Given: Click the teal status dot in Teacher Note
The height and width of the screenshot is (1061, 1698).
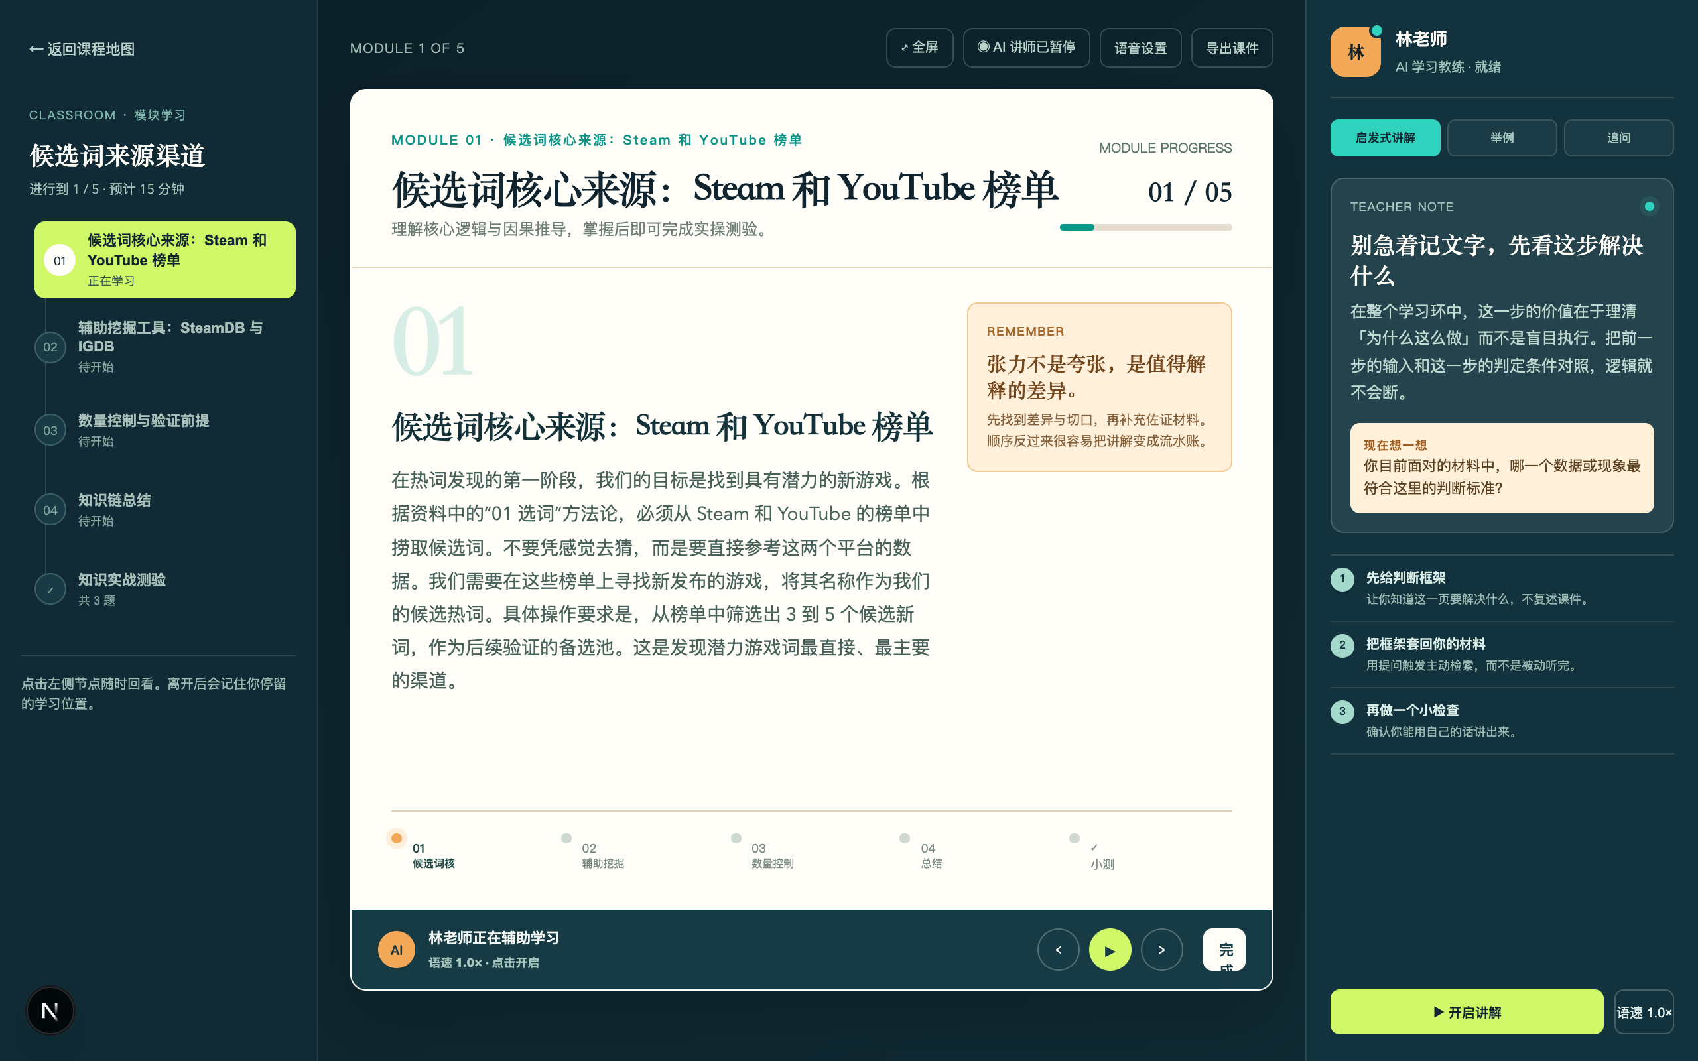Looking at the screenshot, I should coord(1649,206).
